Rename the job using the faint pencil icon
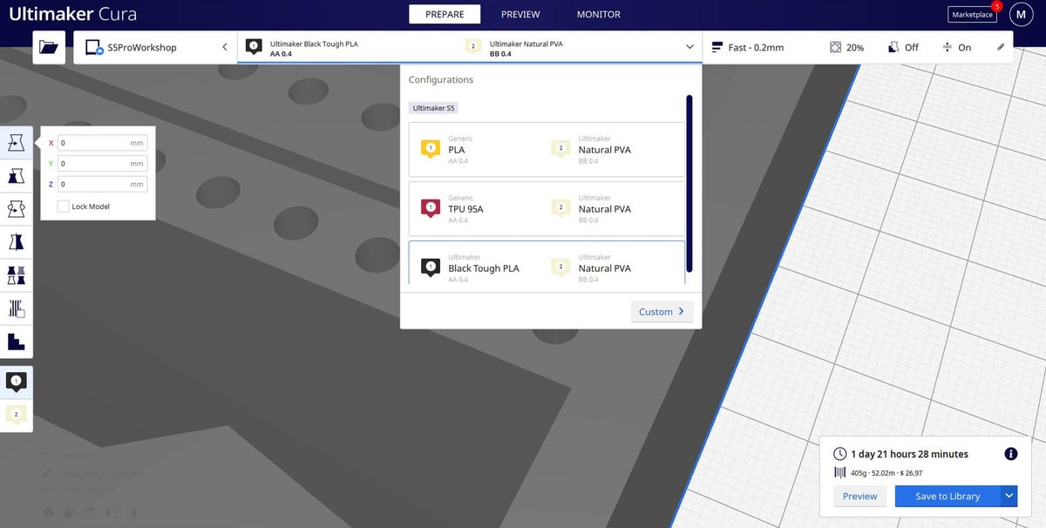 click(x=46, y=473)
